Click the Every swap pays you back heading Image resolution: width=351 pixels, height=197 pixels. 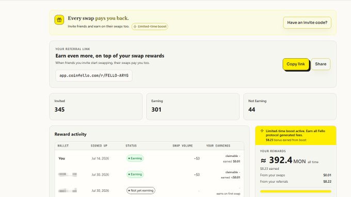click(98, 19)
